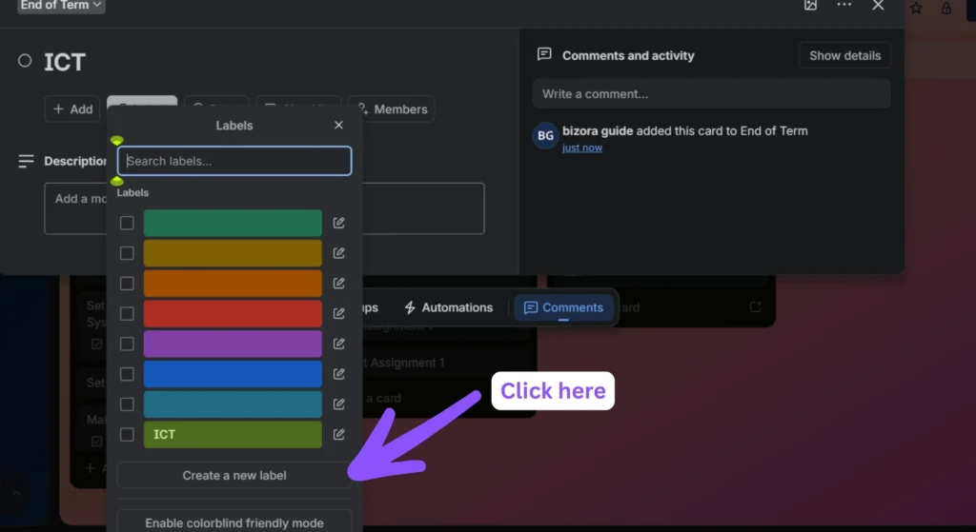Click Create a new label button
The image size is (976, 532).
click(234, 476)
